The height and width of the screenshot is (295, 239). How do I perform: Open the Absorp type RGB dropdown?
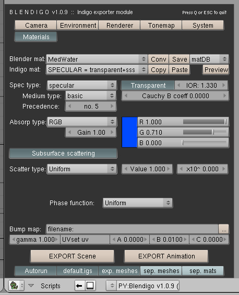pos(82,122)
